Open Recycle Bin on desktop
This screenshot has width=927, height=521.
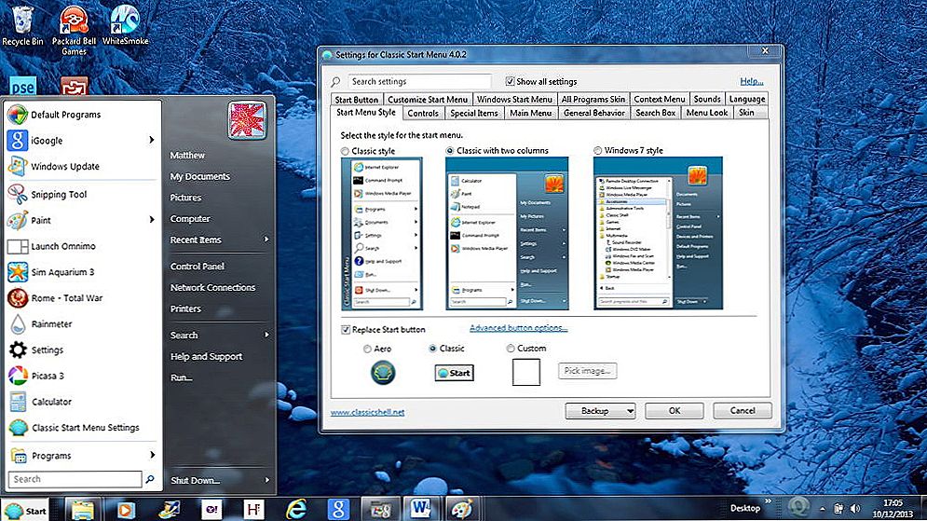(x=22, y=25)
